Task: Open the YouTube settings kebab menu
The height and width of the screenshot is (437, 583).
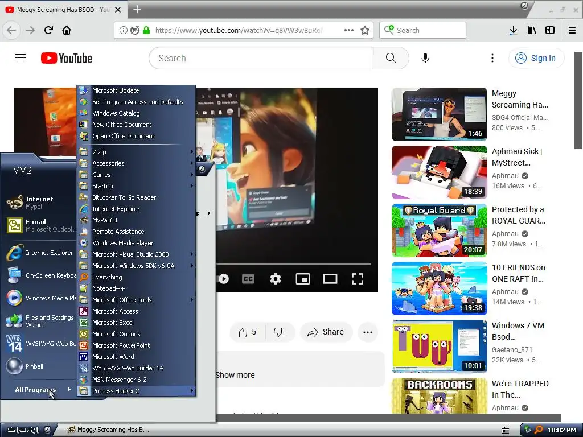Action: (x=492, y=58)
